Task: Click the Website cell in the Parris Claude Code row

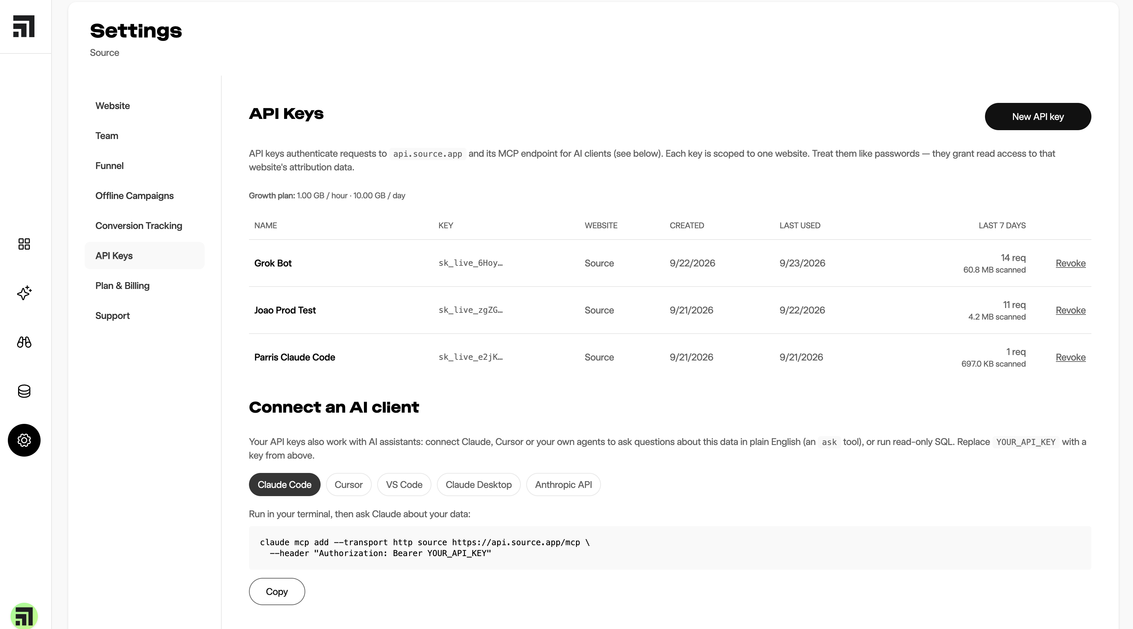Action: (x=599, y=357)
